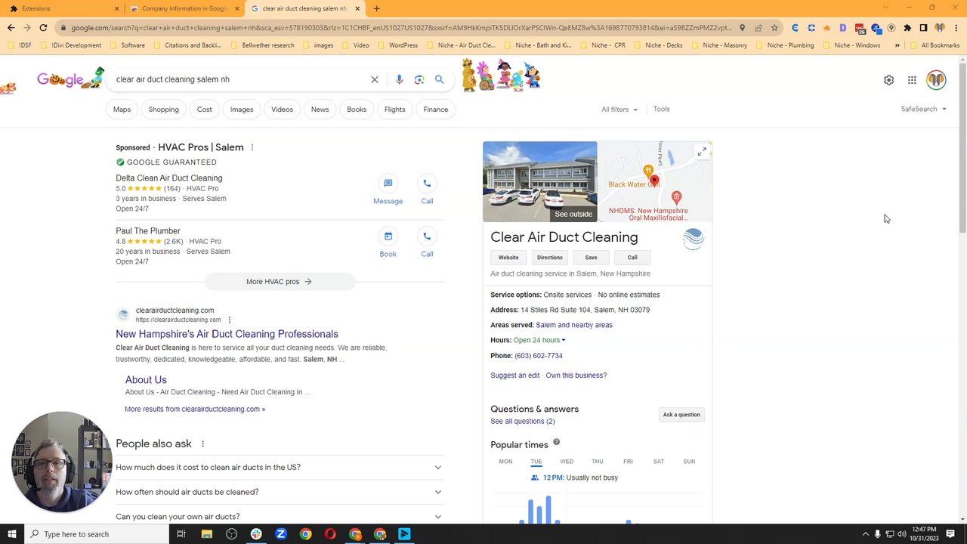This screenshot has width=967, height=544.
Task: Open See outside street view thumbnail
Action: 539,182
